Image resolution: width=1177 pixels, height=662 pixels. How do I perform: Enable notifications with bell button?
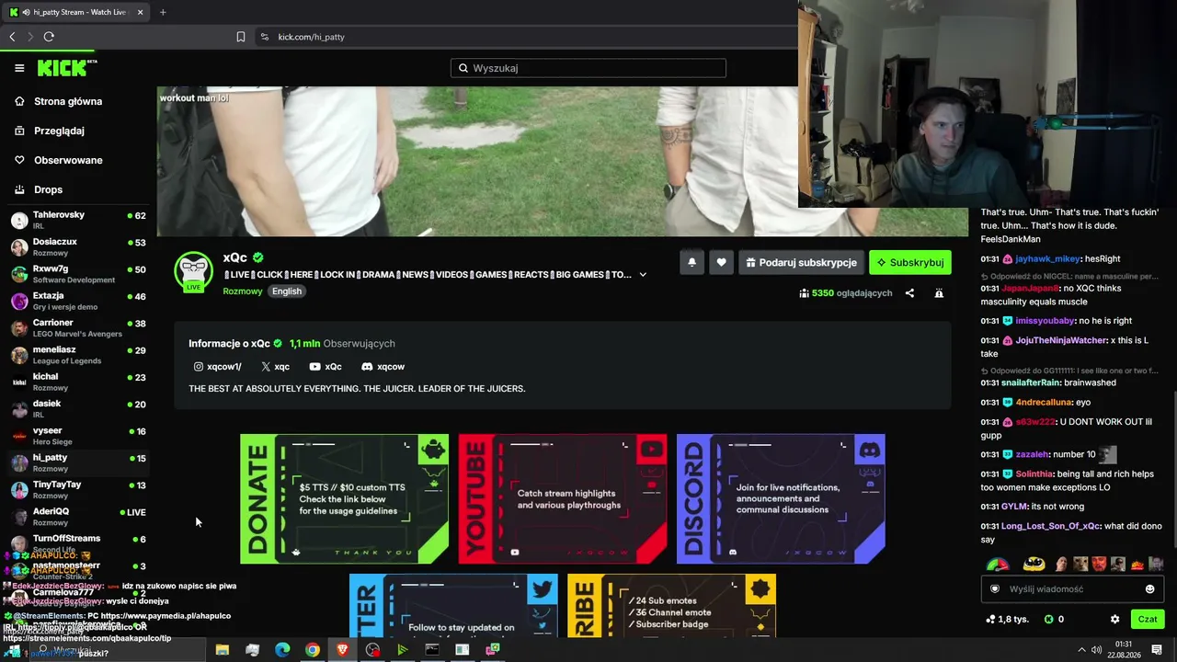tap(691, 262)
